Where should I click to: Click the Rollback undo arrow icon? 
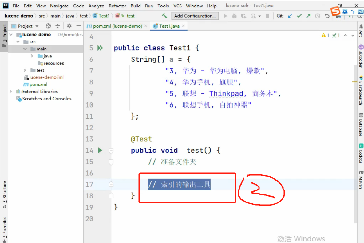327,16
